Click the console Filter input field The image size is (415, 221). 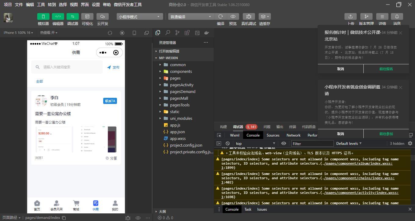(312, 144)
